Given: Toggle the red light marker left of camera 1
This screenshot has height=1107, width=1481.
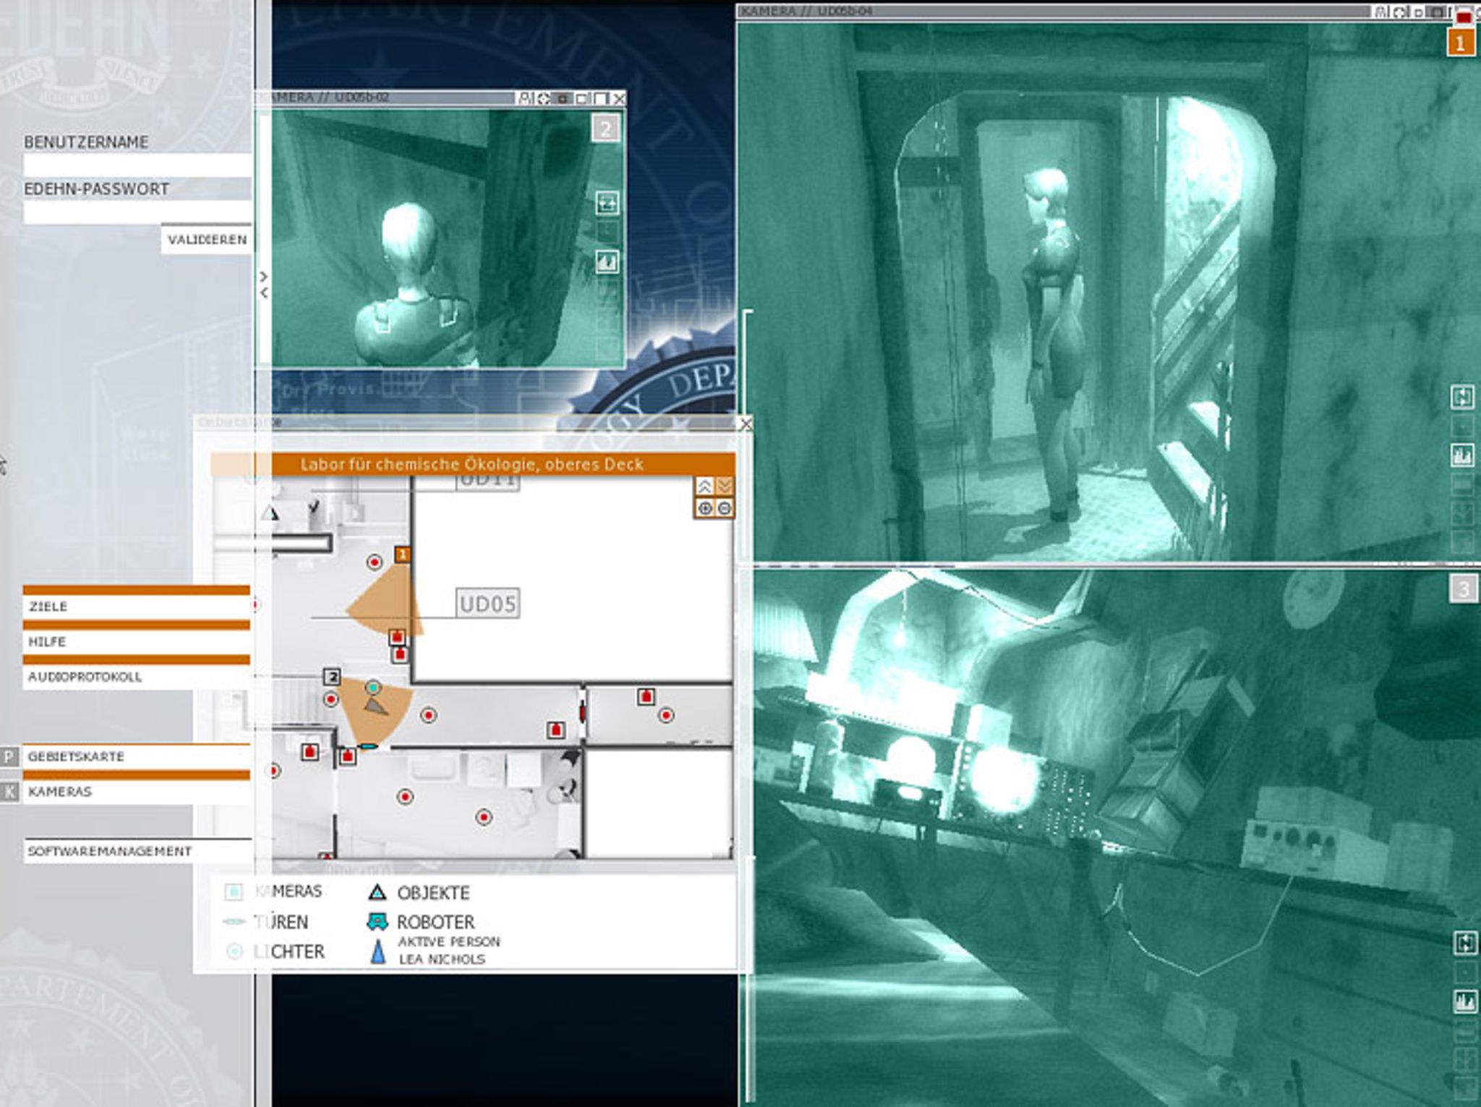Looking at the screenshot, I should (x=374, y=562).
